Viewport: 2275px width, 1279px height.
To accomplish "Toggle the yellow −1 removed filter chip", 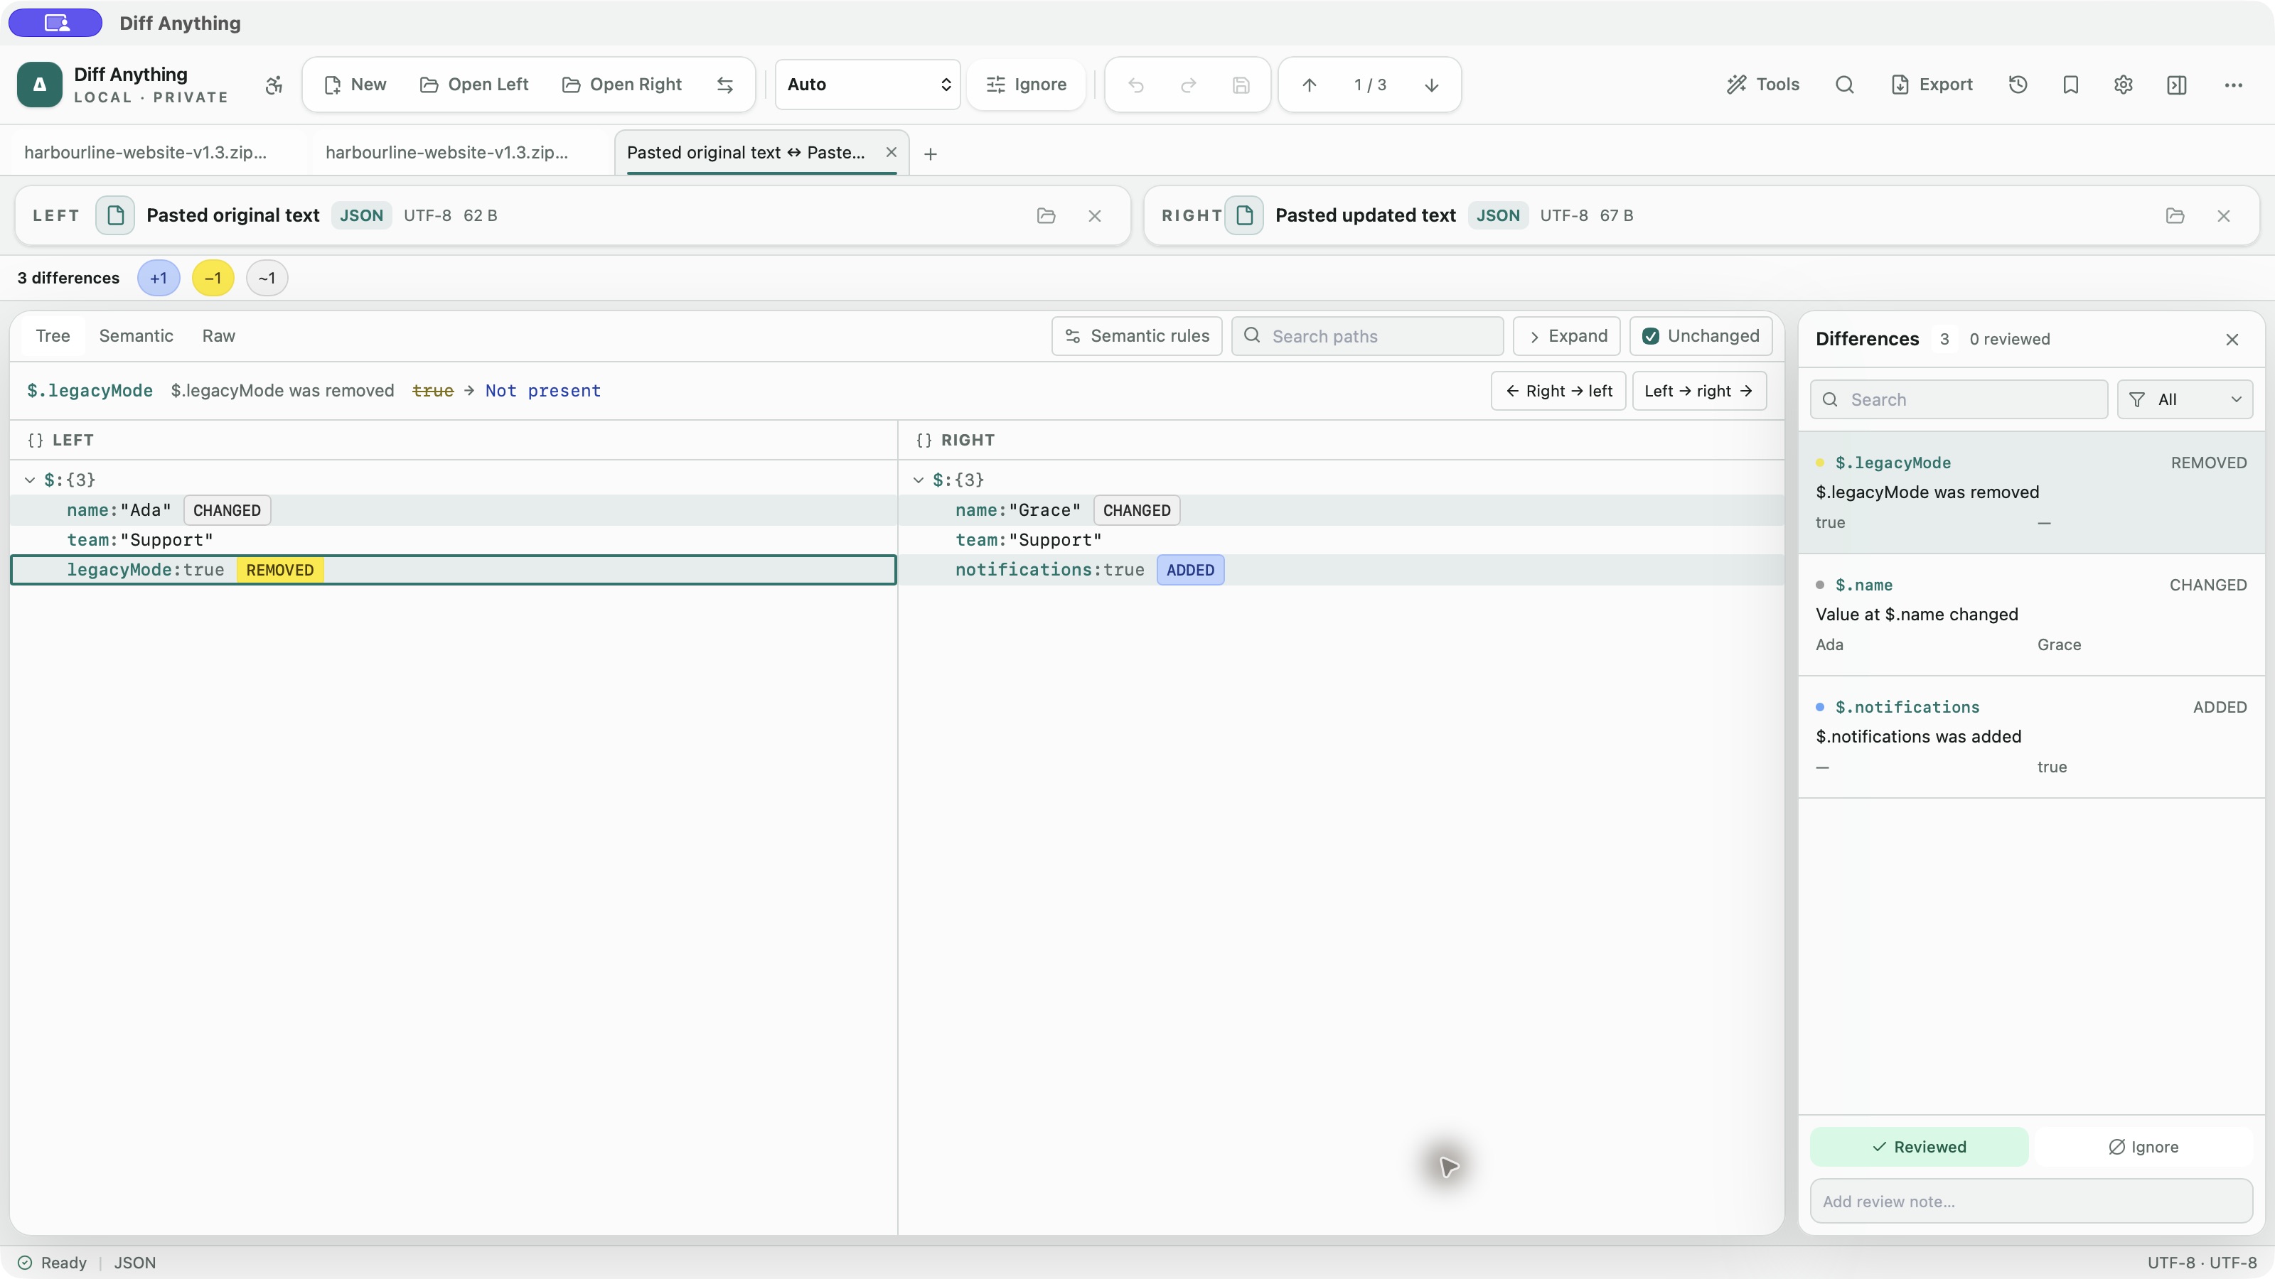I will click(213, 278).
